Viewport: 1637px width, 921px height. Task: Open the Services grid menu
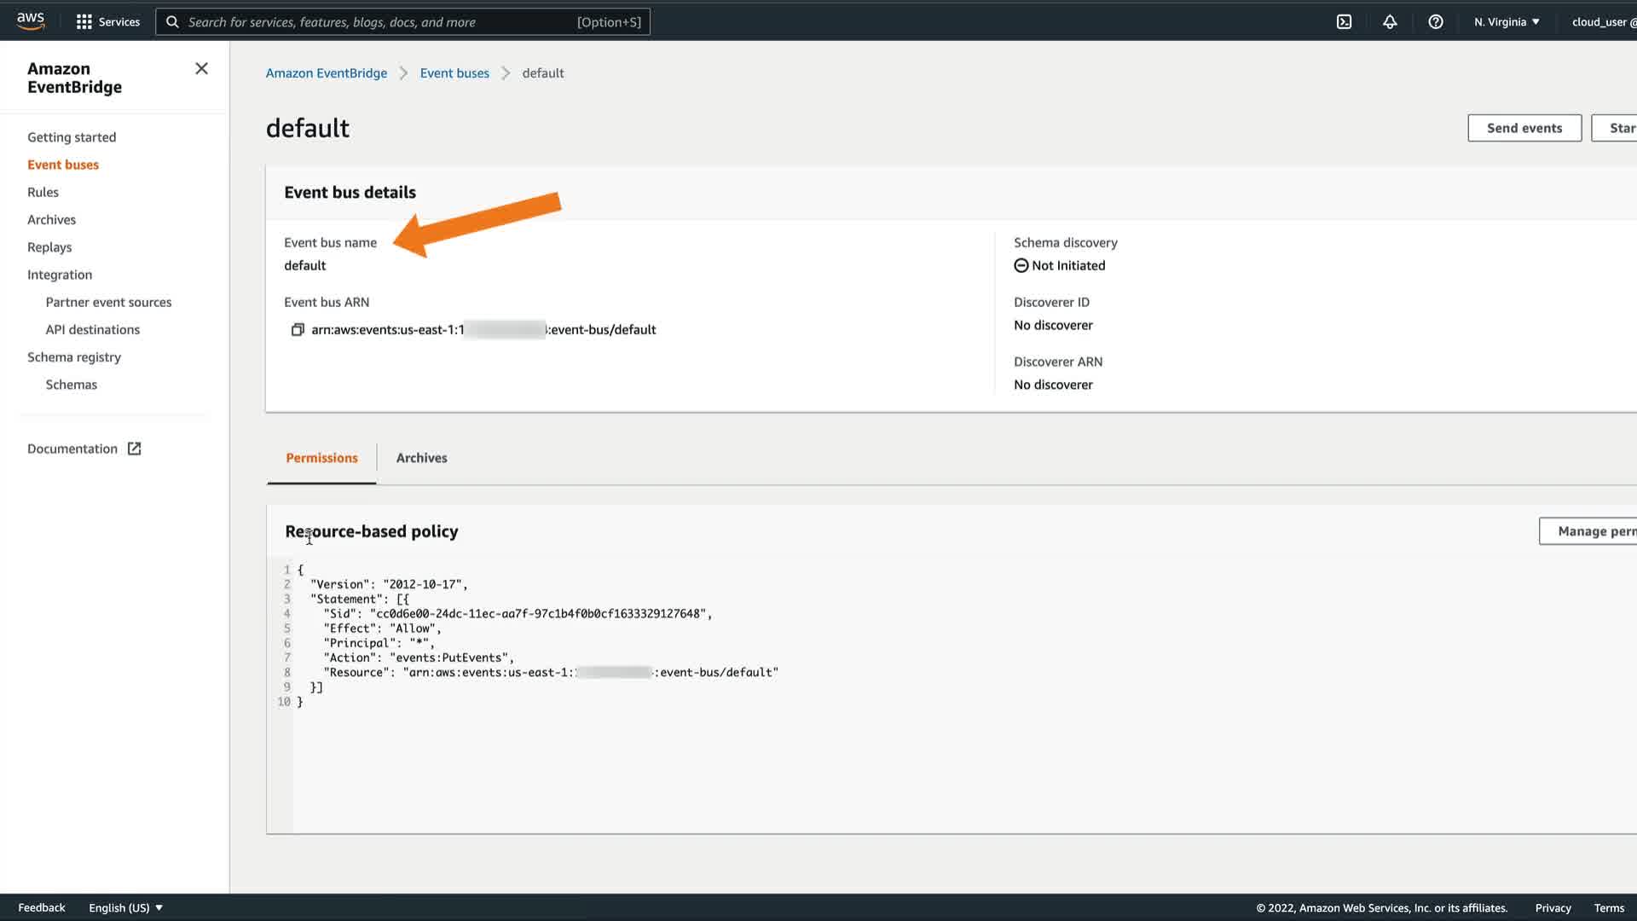coord(107,22)
